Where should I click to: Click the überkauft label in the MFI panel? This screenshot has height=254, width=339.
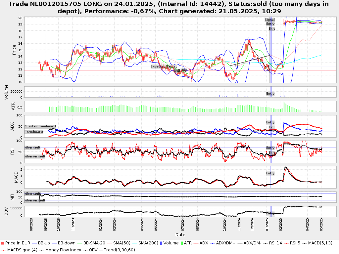[x=32, y=194]
